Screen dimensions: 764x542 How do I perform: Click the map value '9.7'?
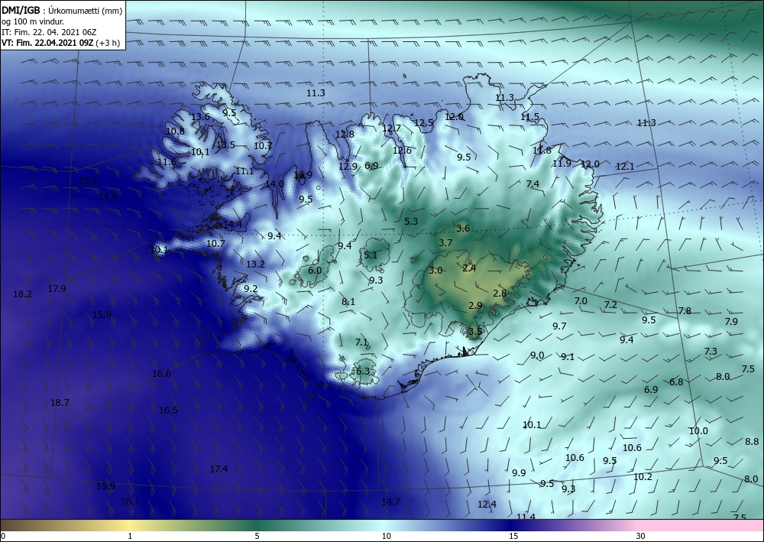tap(559, 326)
